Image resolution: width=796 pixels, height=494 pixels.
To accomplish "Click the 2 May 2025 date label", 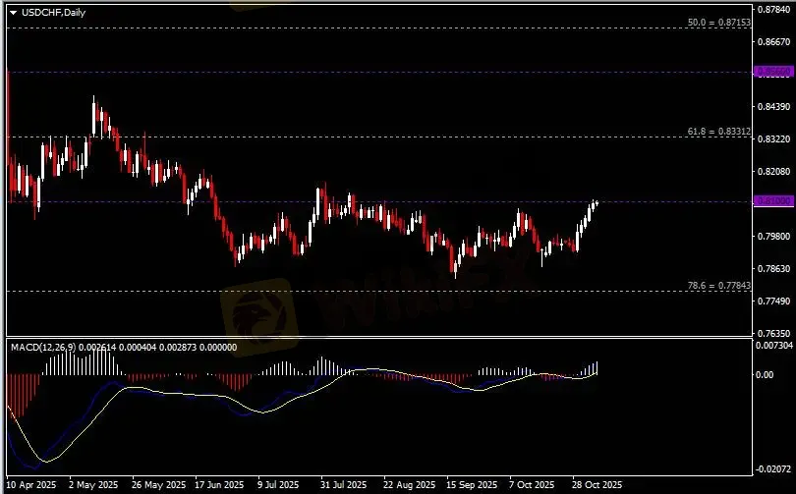I will coord(93,485).
